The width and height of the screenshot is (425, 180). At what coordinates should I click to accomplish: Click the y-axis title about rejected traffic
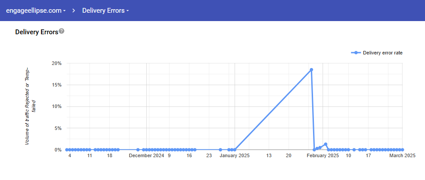[x=30, y=106]
